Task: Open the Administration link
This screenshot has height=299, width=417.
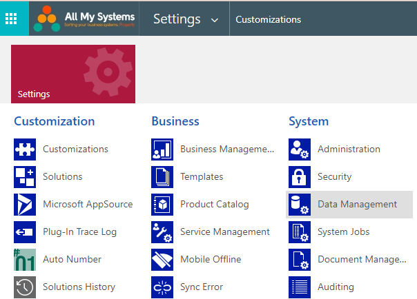Action: point(349,149)
